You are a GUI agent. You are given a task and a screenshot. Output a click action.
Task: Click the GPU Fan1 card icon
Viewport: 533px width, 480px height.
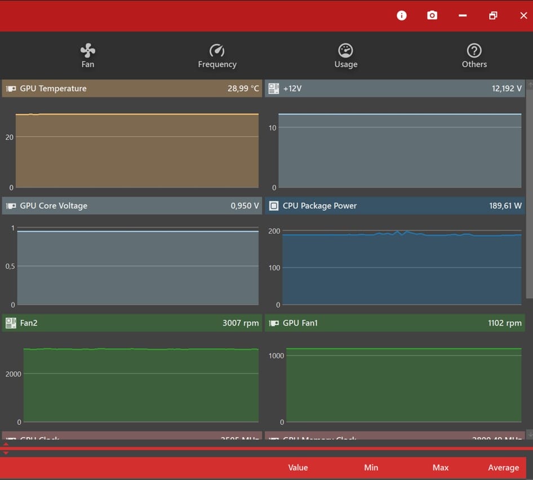274,323
